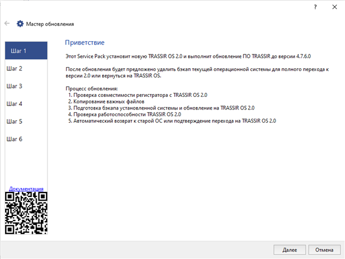345x259 pixels.
Task: Click the Приветствие heading
Action: coord(84,43)
